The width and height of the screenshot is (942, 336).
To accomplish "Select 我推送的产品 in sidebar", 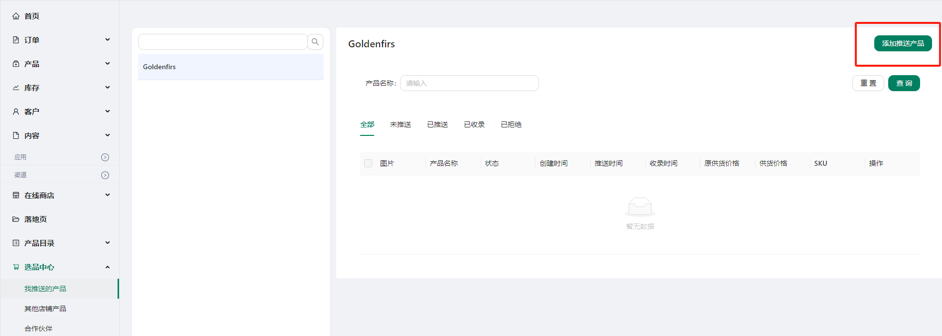I will (60, 289).
